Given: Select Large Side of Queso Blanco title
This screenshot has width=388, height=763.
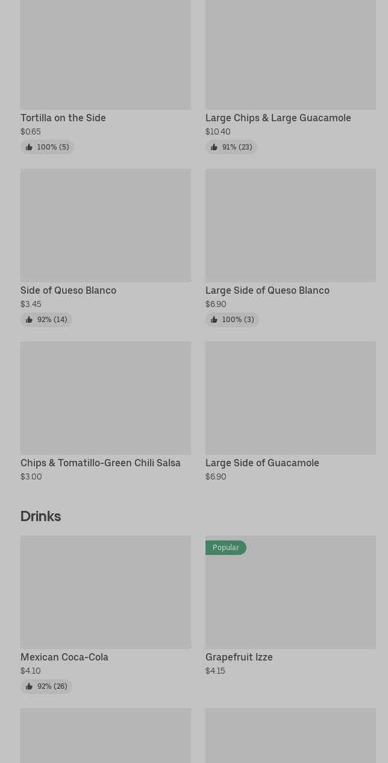Looking at the screenshot, I should (x=267, y=290).
